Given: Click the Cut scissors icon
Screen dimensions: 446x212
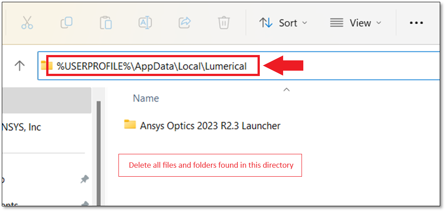Looking at the screenshot, I should (27, 23).
